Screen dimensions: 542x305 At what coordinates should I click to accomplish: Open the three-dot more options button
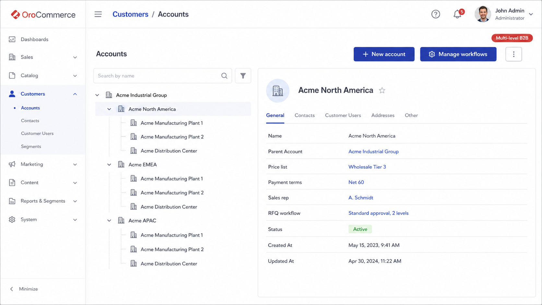pyautogui.click(x=513, y=54)
